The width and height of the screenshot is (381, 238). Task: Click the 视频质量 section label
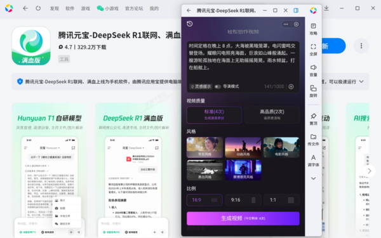(196, 101)
